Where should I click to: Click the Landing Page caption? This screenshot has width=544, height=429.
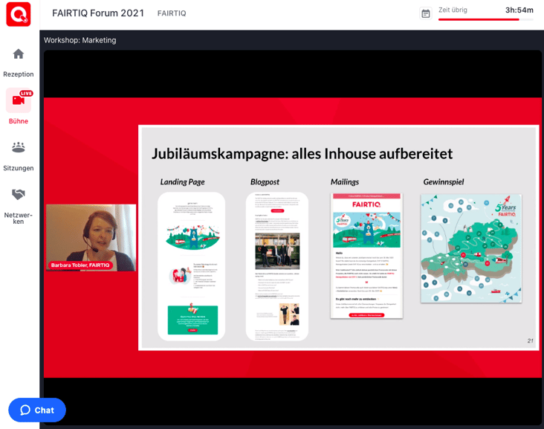pos(183,182)
